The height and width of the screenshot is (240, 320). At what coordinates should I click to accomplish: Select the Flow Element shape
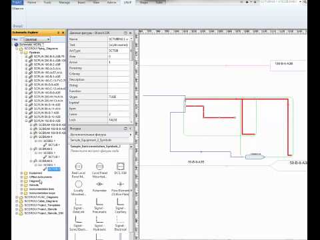(120, 188)
